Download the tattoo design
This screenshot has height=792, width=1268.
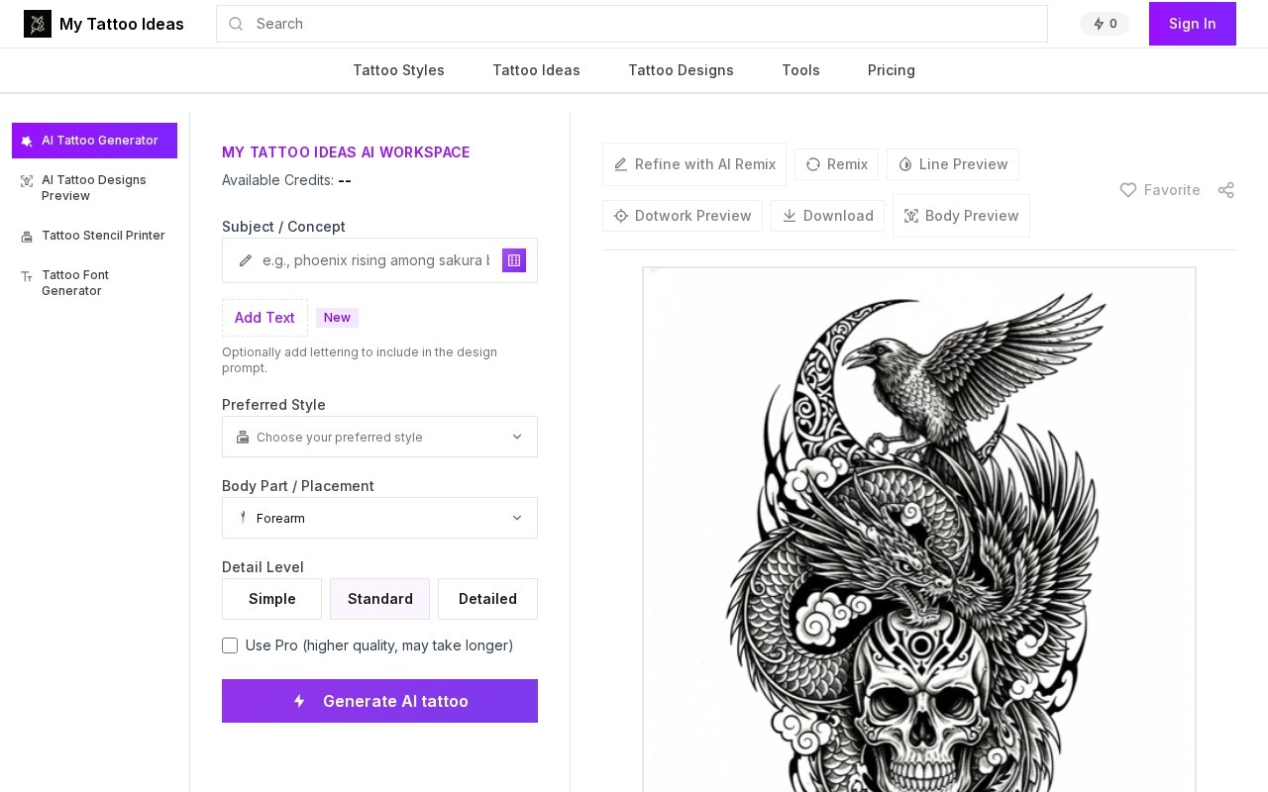tap(827, 216)
